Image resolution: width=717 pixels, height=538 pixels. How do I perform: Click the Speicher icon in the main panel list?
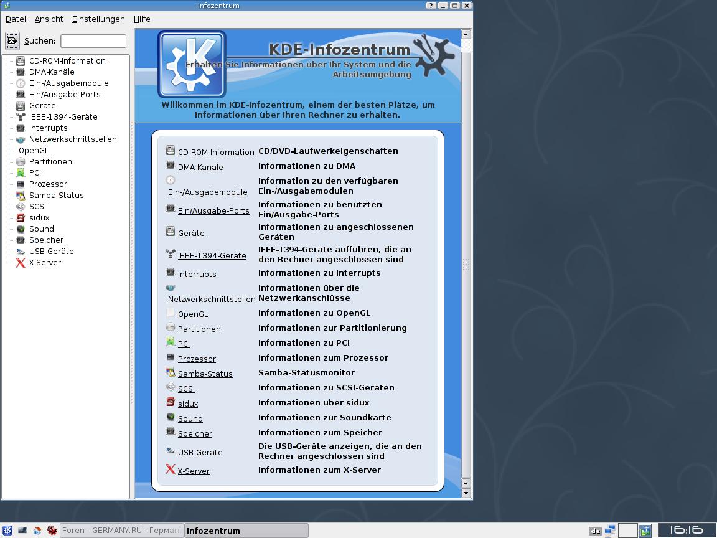pos(171,432)
